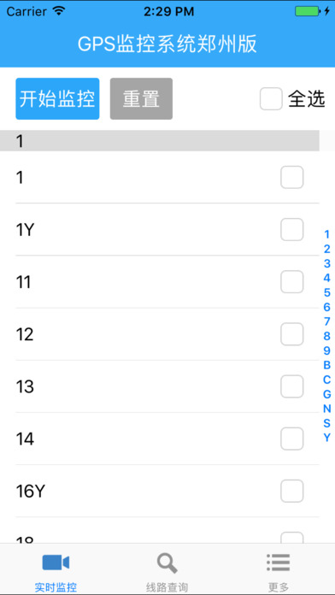This screenshot has height=595, width=335.
Task: Jump to index letter G
Action: [x=326, y=394]
